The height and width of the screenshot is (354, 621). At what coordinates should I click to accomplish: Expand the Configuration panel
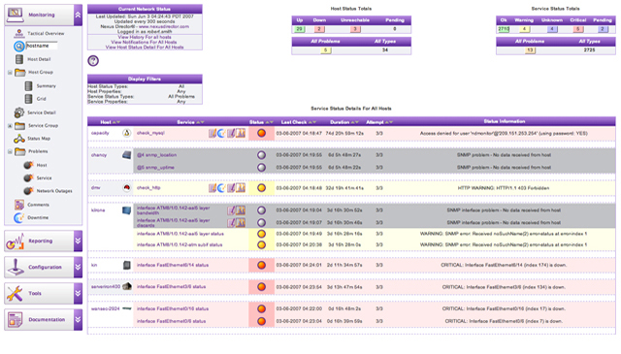[x=78, y=267]
